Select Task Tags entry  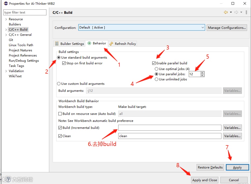[x=17, y=66]
